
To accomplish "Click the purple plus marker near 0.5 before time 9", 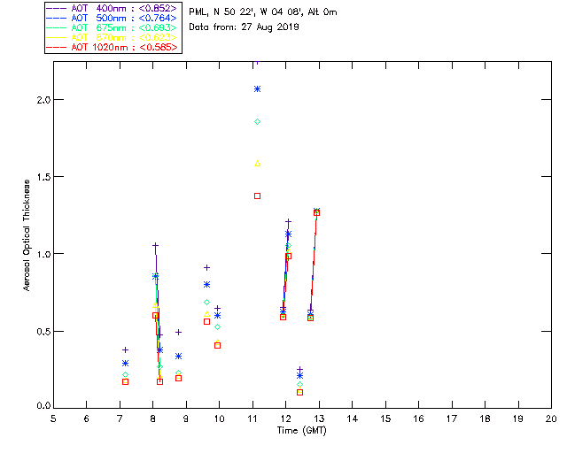I will 178,333.
